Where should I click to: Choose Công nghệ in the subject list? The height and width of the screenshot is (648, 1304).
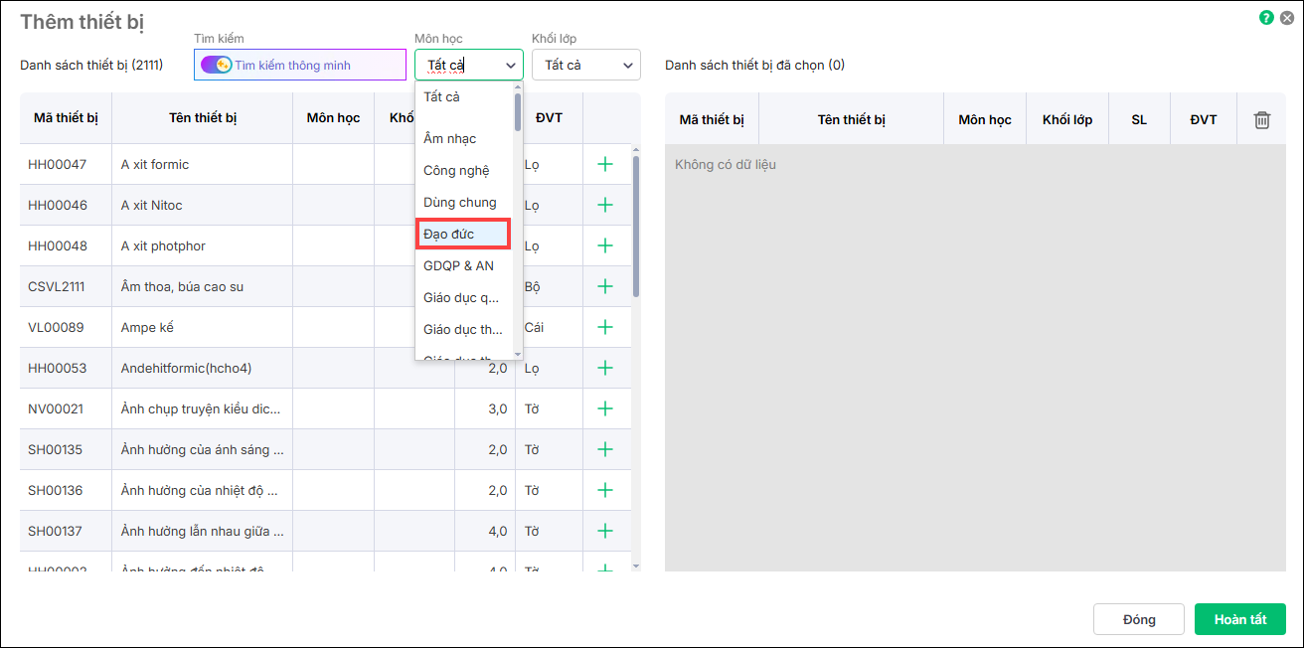coord(456,171)
